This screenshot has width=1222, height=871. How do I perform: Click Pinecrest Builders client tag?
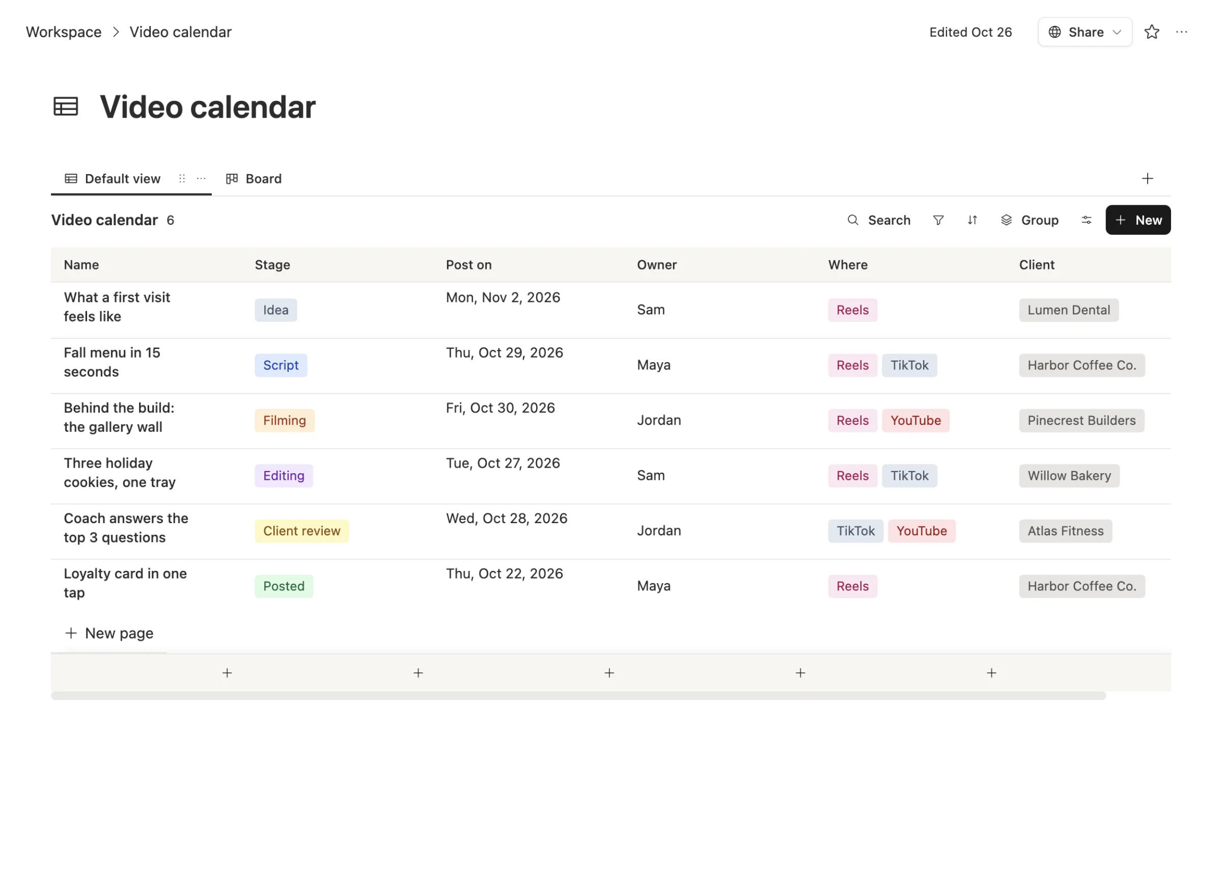point(1081,421)
